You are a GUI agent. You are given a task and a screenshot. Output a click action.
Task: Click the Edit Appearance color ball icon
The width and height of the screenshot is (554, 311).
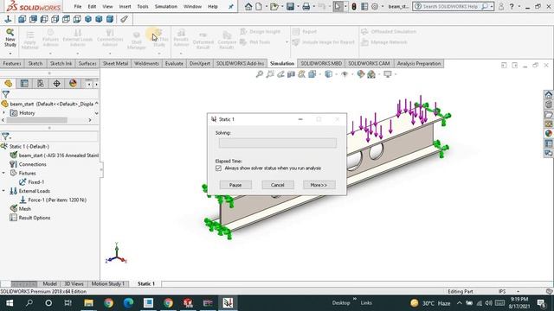[x=361, y=74]
